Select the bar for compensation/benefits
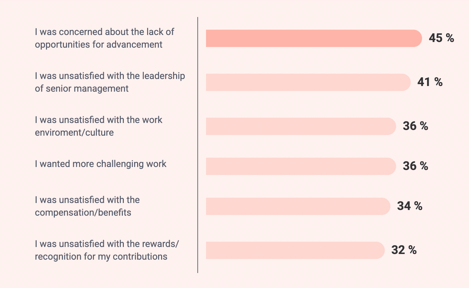The image size is (469, 288). (x=297, y=206)
